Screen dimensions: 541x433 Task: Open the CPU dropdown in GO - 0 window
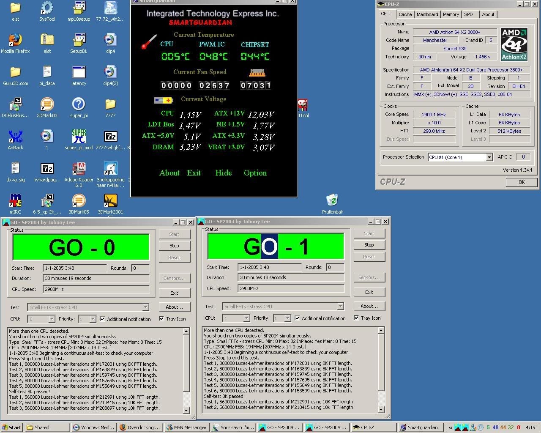click(x=52, y=319)
